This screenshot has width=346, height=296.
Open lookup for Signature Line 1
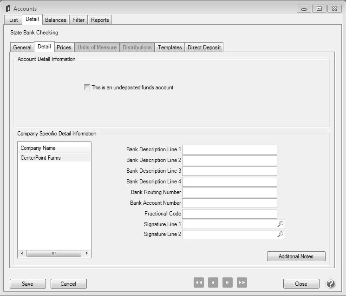[280, 224]
